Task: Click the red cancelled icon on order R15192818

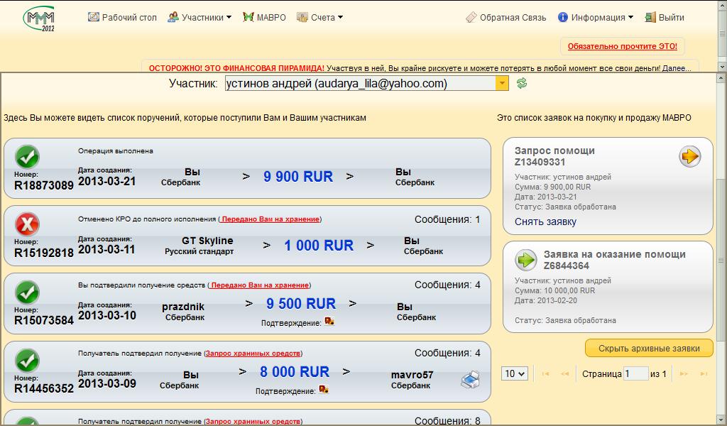Action: pos(28,224)
